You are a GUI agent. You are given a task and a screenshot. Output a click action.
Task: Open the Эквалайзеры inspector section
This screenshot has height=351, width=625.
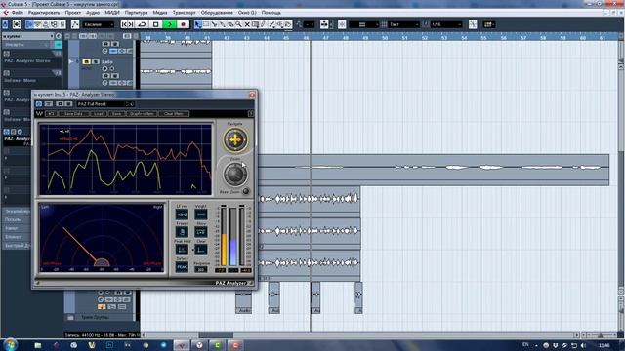(17, 211)
